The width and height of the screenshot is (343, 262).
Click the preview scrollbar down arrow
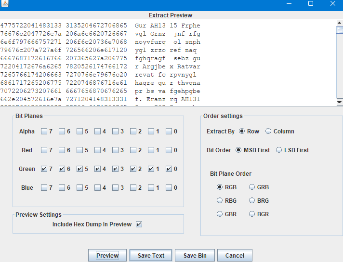[x=339, y=102]
